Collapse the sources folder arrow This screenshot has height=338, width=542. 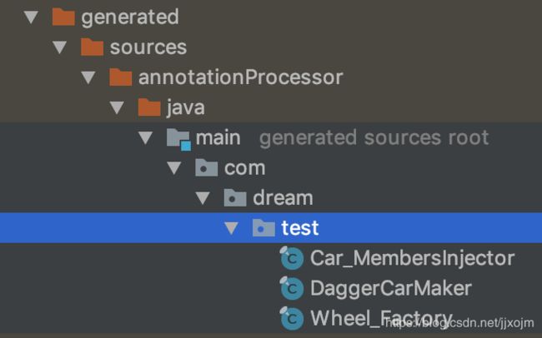coord(60,47)
